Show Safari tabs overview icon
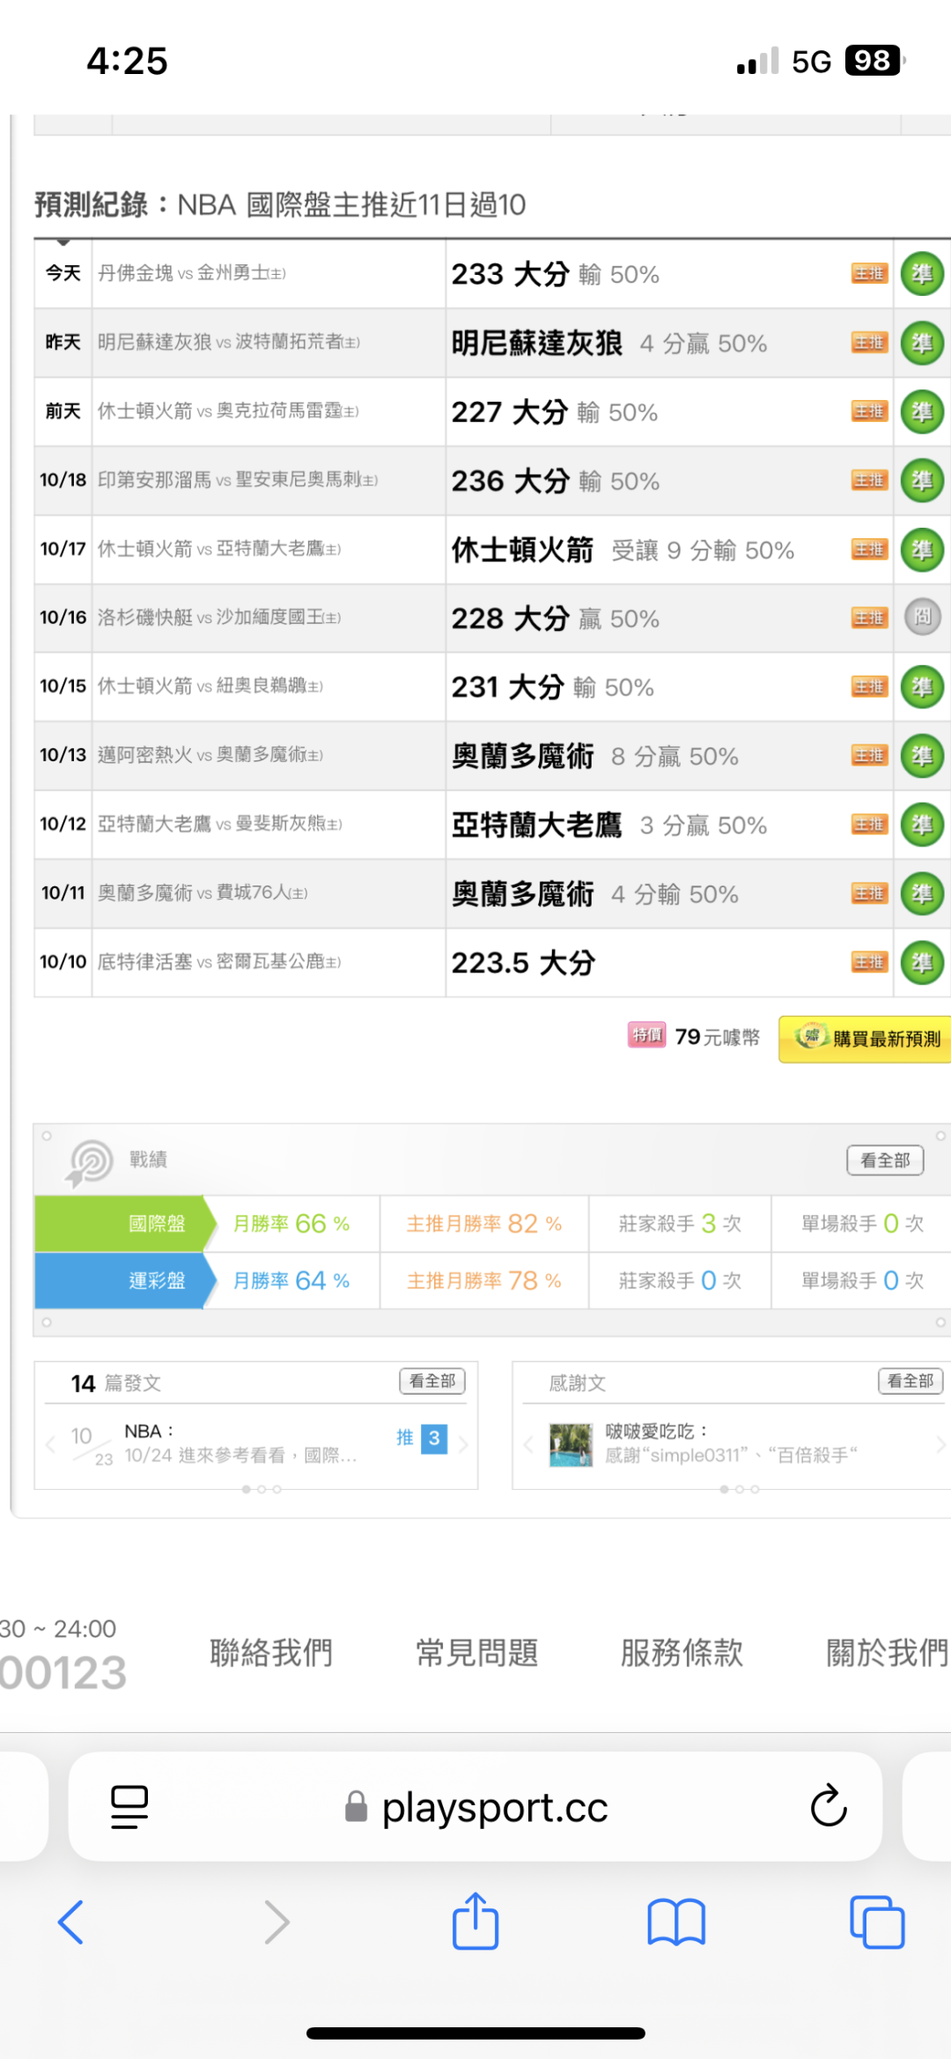 pos(877,1922)
